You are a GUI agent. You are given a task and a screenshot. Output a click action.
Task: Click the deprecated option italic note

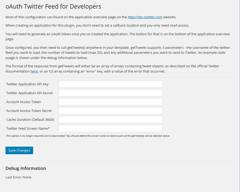tap(88, 136)
